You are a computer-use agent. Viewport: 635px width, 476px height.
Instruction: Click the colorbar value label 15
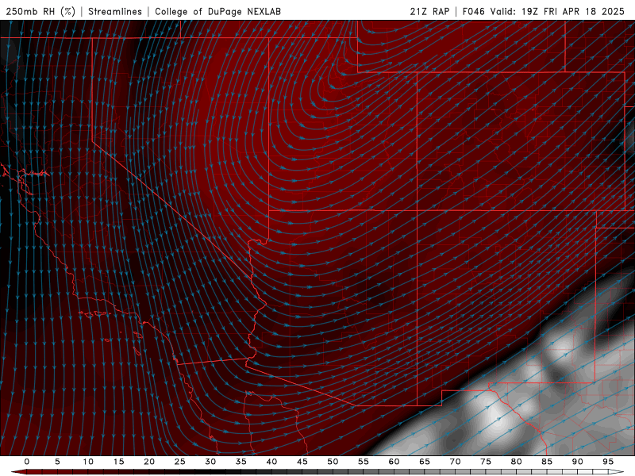pyautogui.click(x=118, y=462)
